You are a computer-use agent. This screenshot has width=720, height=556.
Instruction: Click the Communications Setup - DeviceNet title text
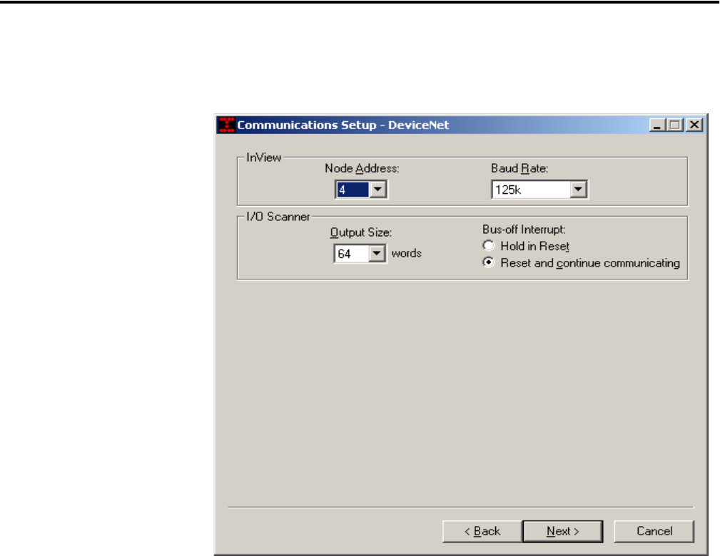[343, 125]
